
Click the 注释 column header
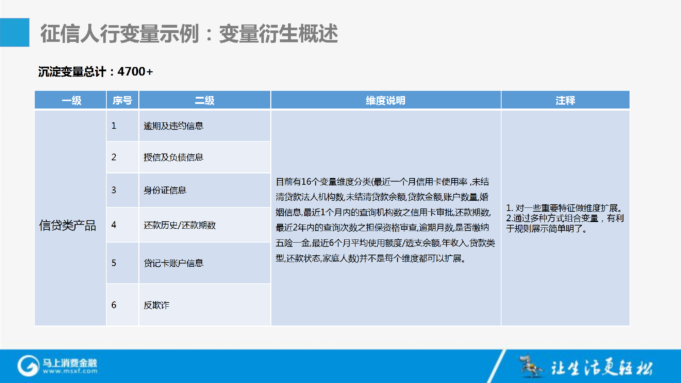[565, 100]
